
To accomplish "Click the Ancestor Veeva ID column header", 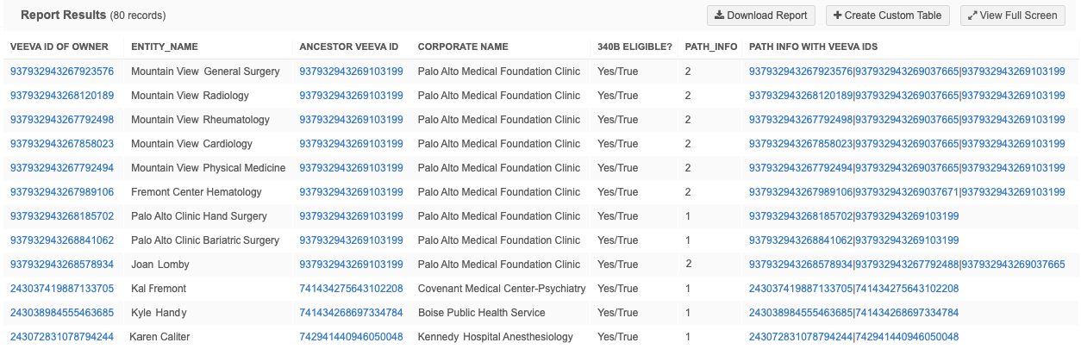I will point(348,47).
